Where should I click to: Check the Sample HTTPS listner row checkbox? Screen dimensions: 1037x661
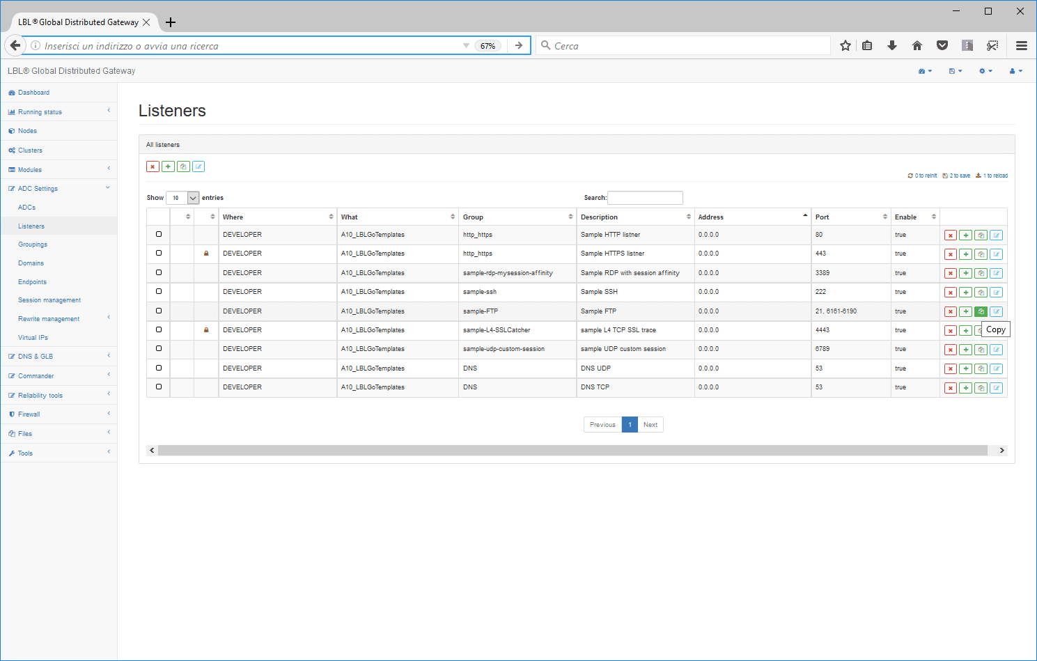159,253
